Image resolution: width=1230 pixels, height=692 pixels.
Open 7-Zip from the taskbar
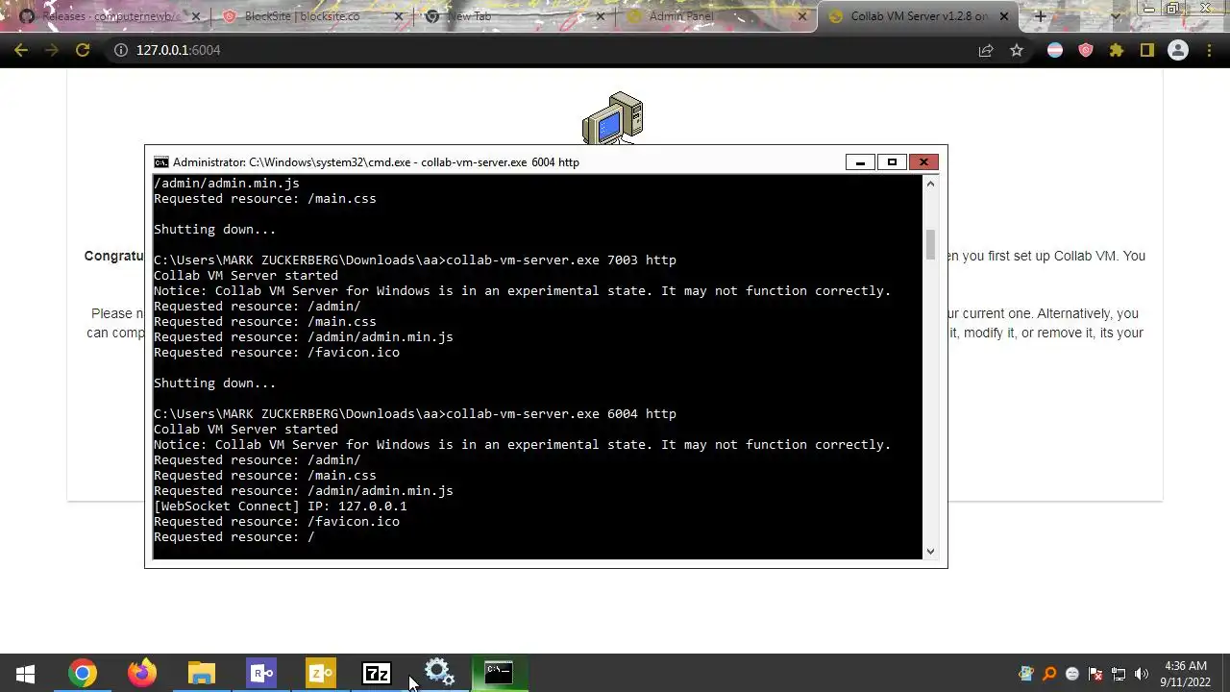point(377,674)
